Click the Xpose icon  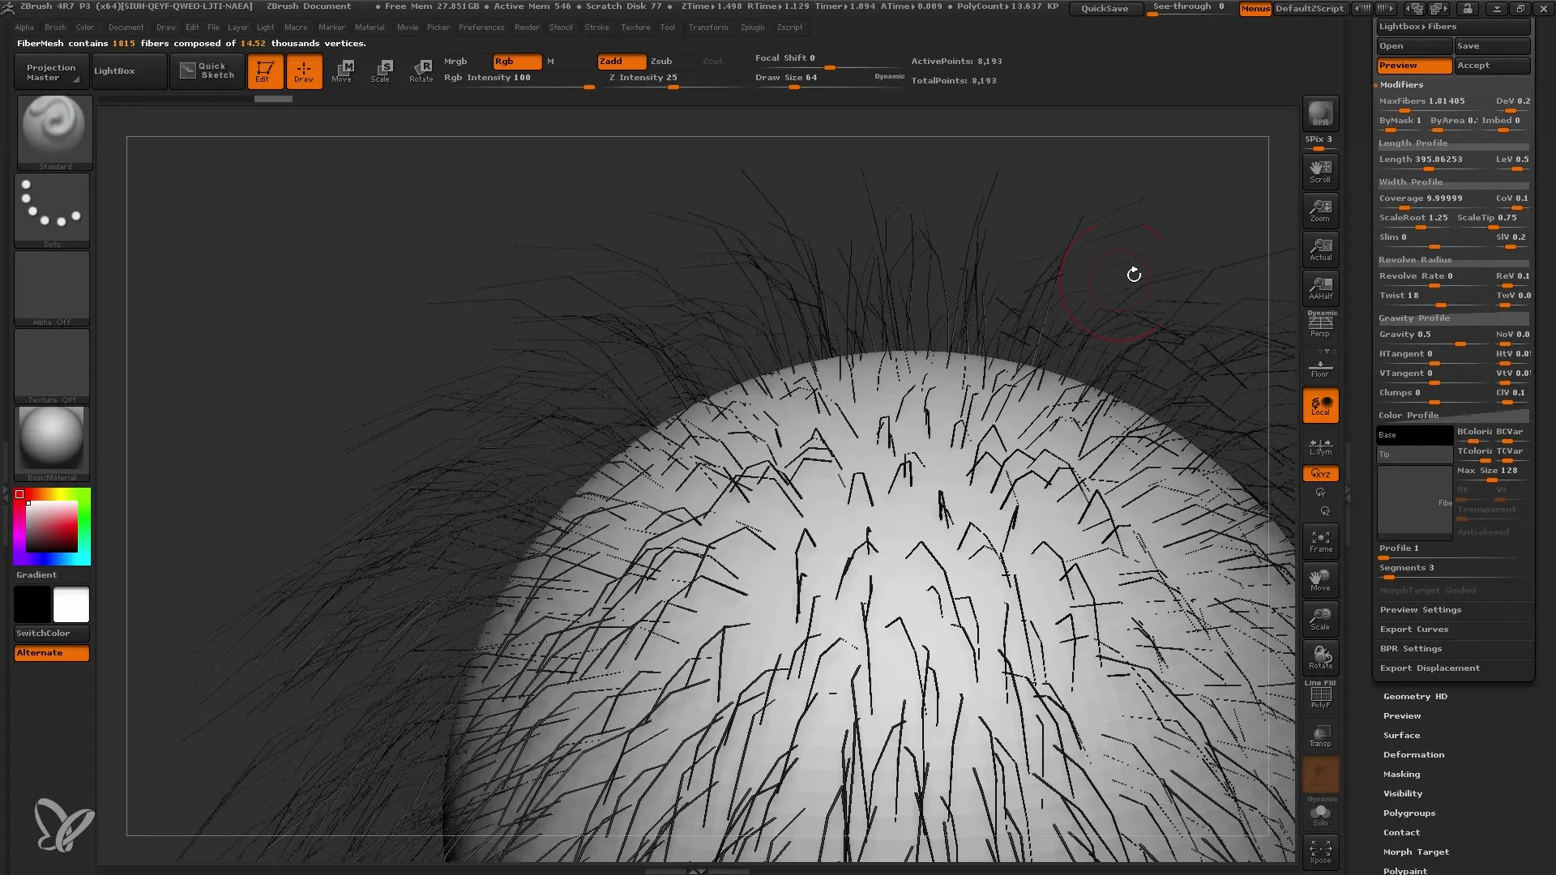[1320, 852]
